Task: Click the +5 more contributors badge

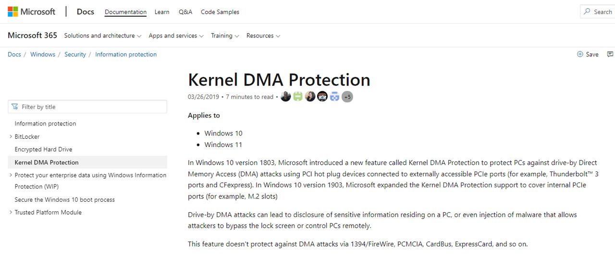Action: coord(347,97)
